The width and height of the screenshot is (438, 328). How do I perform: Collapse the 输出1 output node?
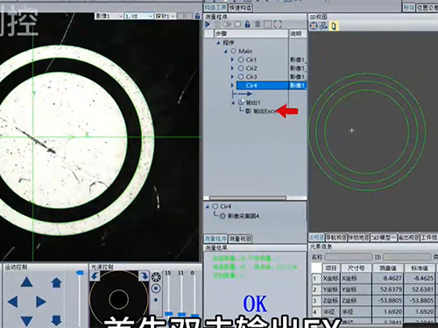[x=233, y=102]
